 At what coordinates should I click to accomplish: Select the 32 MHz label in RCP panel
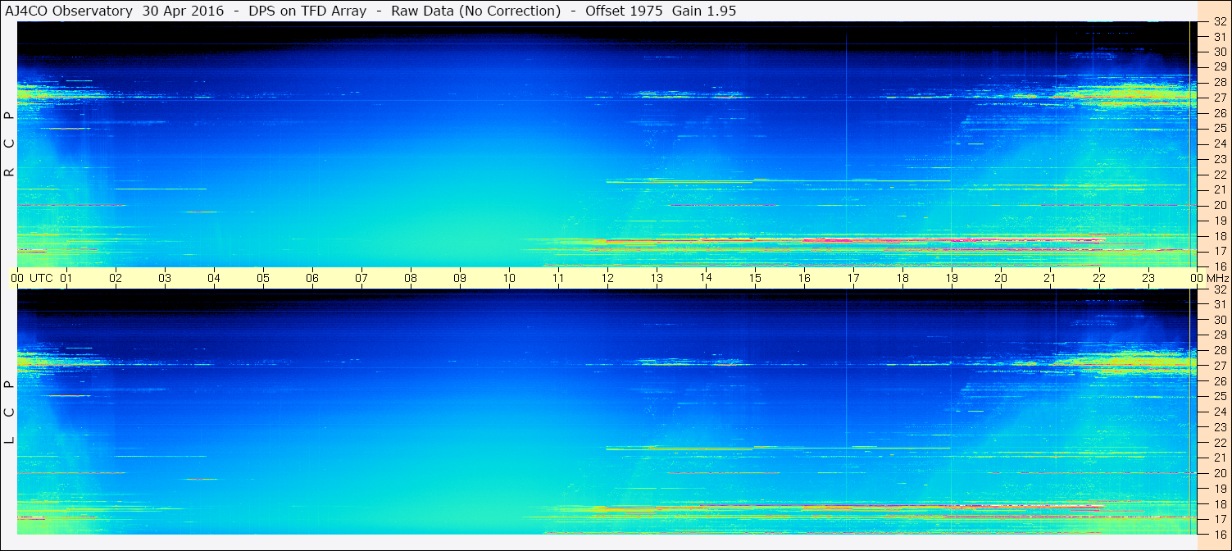click(x=1219, y=22)
